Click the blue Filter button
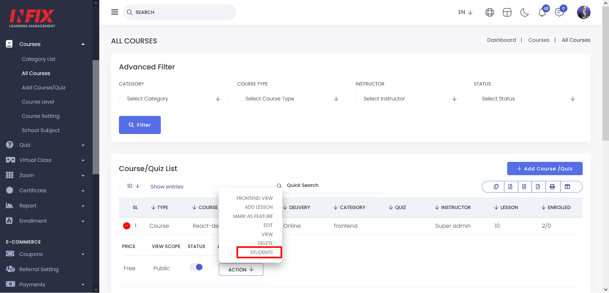The height and width of the screenshot is (293, 609). [140, 125]
